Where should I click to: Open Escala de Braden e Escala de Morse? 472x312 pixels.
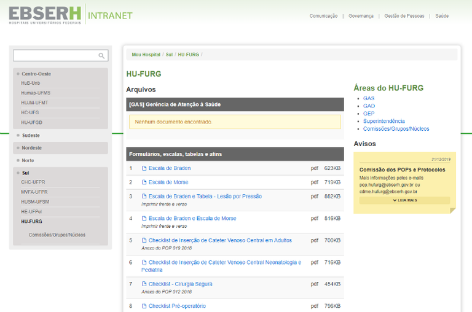click(x=192, y=218)
